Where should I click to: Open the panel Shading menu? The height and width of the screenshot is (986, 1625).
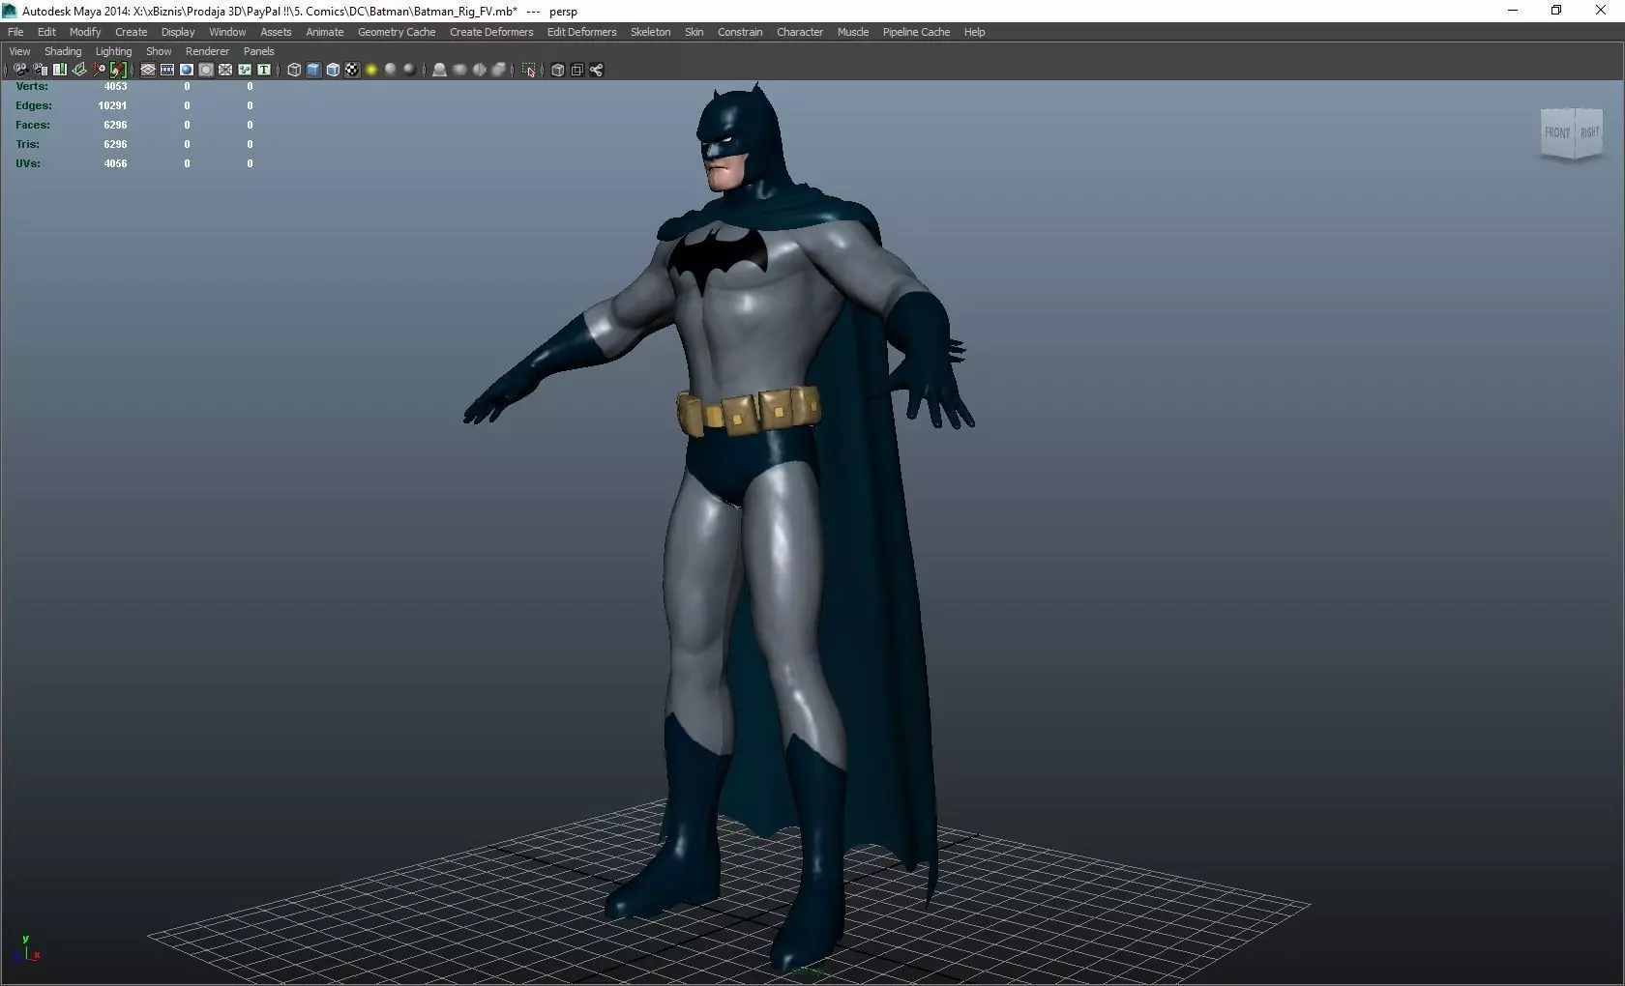[x=63, y=51]
